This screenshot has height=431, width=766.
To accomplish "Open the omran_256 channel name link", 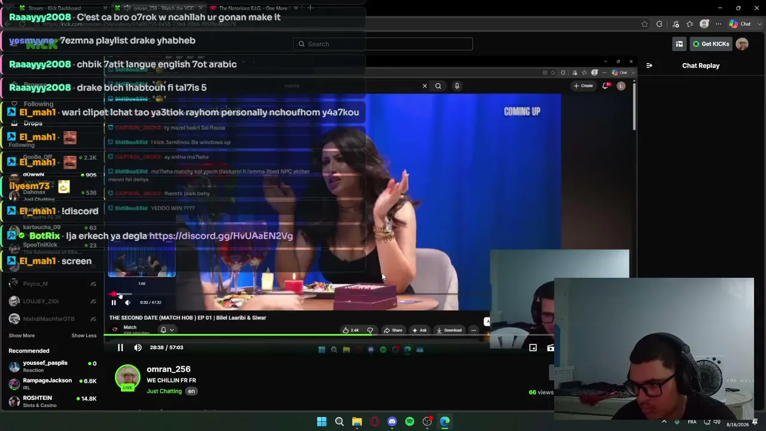I will coord(169,369).
